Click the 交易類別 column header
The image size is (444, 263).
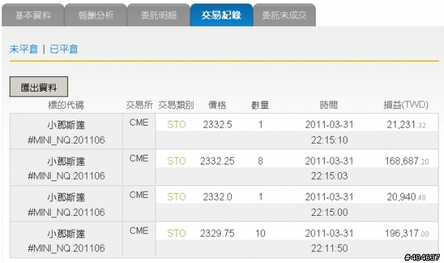(176, 105)
